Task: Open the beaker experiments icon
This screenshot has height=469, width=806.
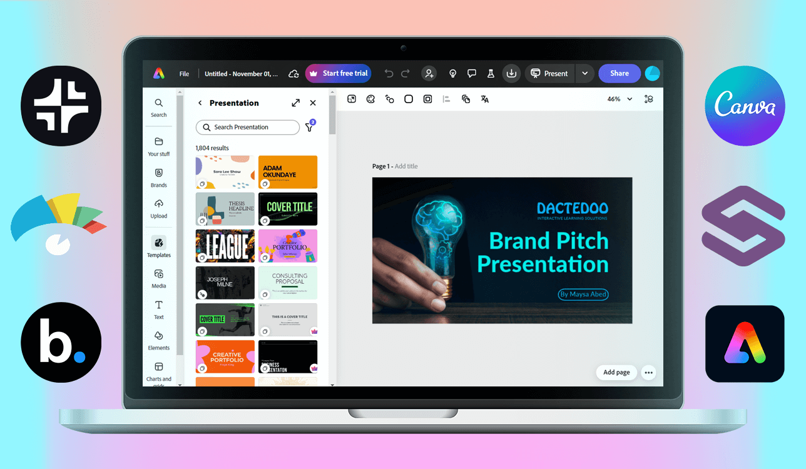Action: tap(491, 74)
